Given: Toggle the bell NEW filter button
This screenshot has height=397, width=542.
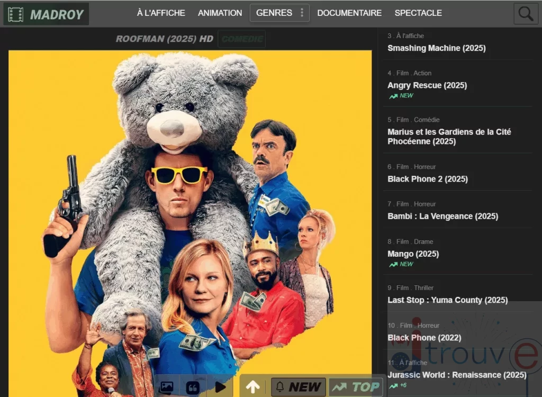Looking at the screenshot, I should point(299,387).
